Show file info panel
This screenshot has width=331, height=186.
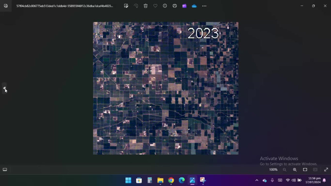165,6
